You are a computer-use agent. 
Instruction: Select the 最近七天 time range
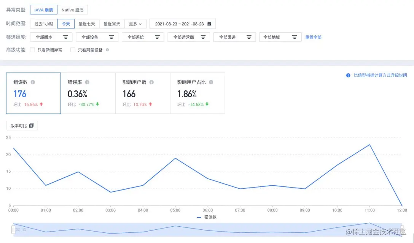[87, 24]
